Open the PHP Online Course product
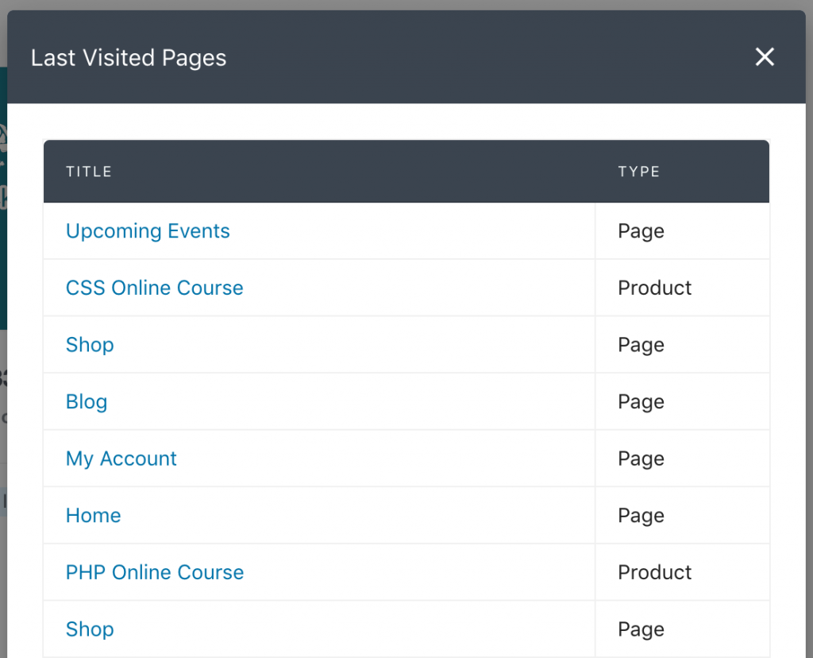The height and width of the screenshot is (658, 813). coord(154,572)
